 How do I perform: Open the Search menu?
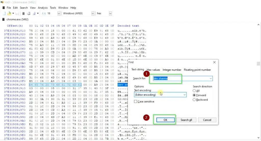point(24,8)
